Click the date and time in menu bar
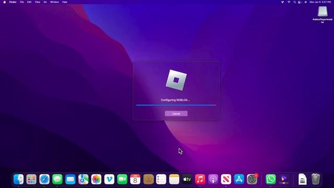This screenshot has height=188, width=334. (x=320, y=2)
